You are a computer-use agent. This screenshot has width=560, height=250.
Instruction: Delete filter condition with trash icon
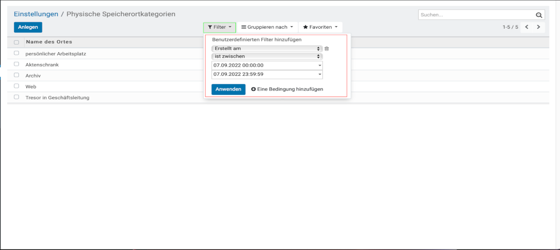point(327,49)
